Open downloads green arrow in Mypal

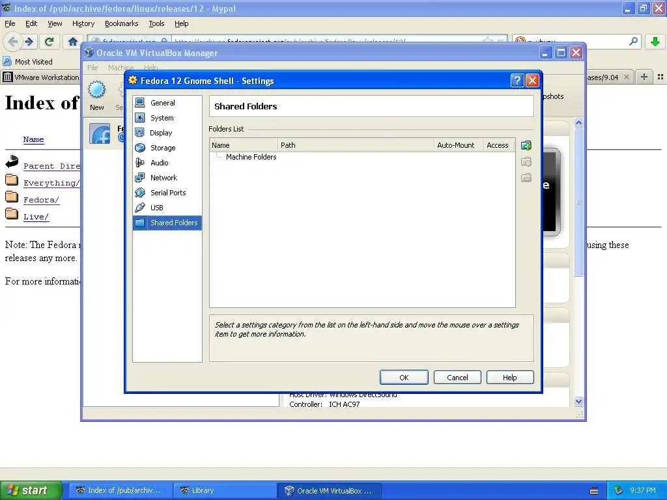click(x=655, y=41)
